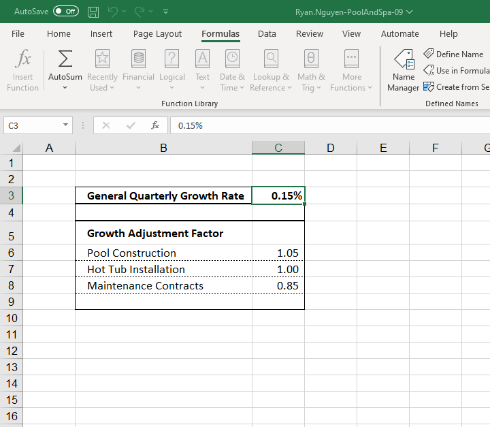
Task: Click the formula bar fx Insert Function icon
Action: point(155,125)
